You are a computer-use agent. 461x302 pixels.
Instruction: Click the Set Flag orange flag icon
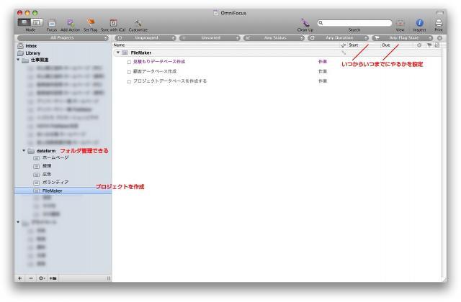coord(91,22)
